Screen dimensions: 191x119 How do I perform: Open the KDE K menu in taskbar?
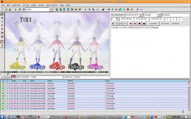point(2,117)
